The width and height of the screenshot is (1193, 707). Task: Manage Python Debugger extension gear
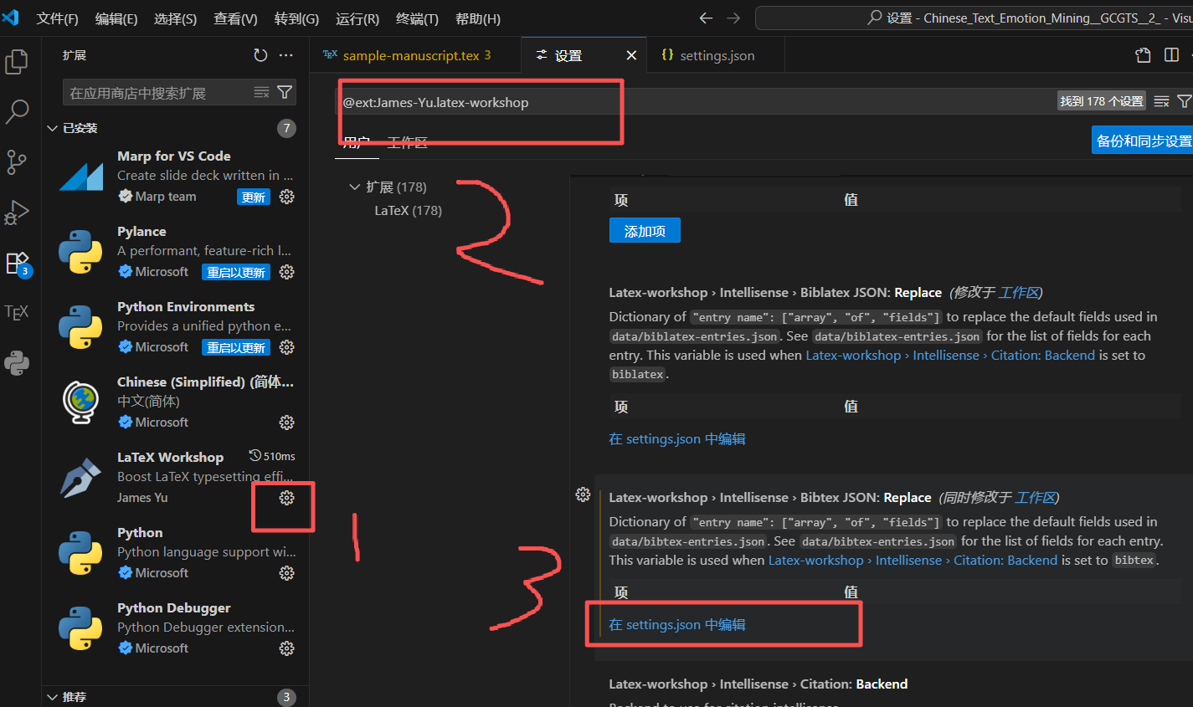(x=286, y=648)
